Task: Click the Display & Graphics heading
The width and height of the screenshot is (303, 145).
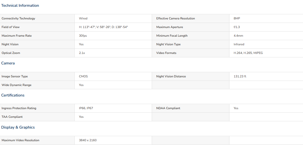Action: click(x=18, y=127)
